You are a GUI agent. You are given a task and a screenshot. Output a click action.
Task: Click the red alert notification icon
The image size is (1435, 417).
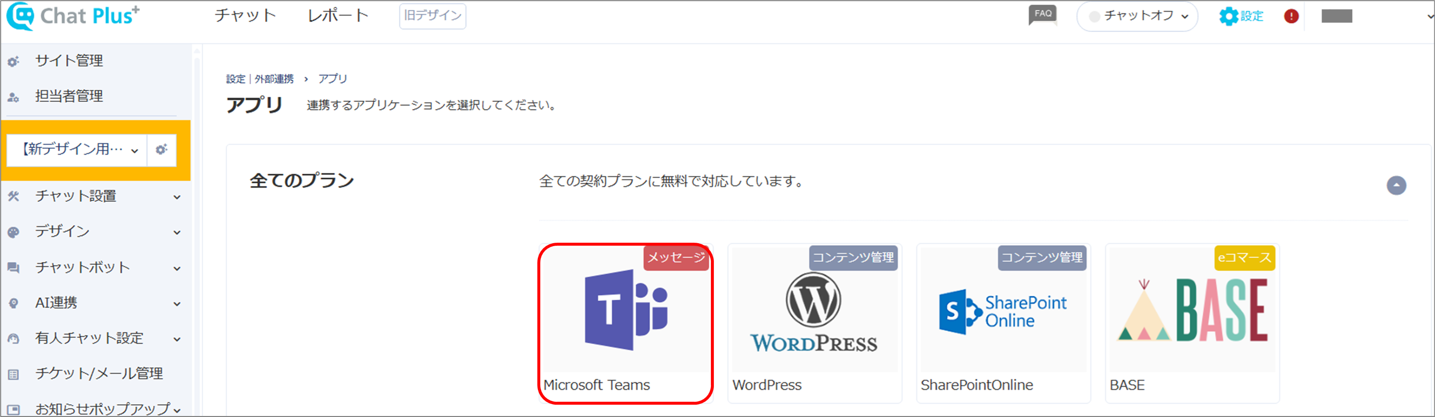(1291, 16)
